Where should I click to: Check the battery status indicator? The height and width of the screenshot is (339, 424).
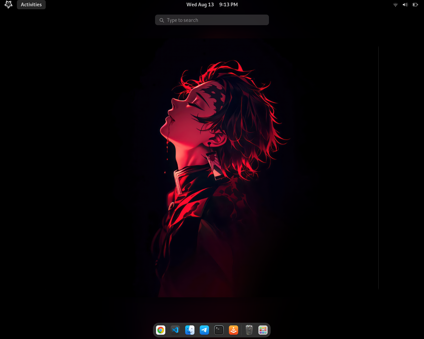click(414, 4)
